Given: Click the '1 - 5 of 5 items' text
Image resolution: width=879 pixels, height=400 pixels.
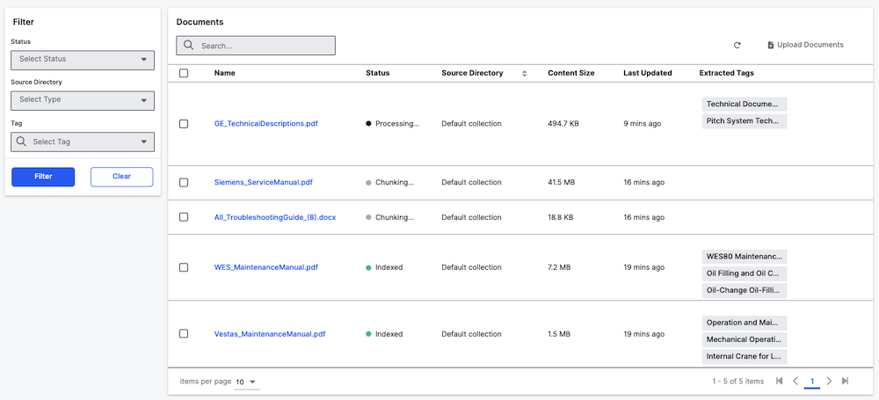Looking at the screenshot, I should pyautogui.click(x=738, y=382).
